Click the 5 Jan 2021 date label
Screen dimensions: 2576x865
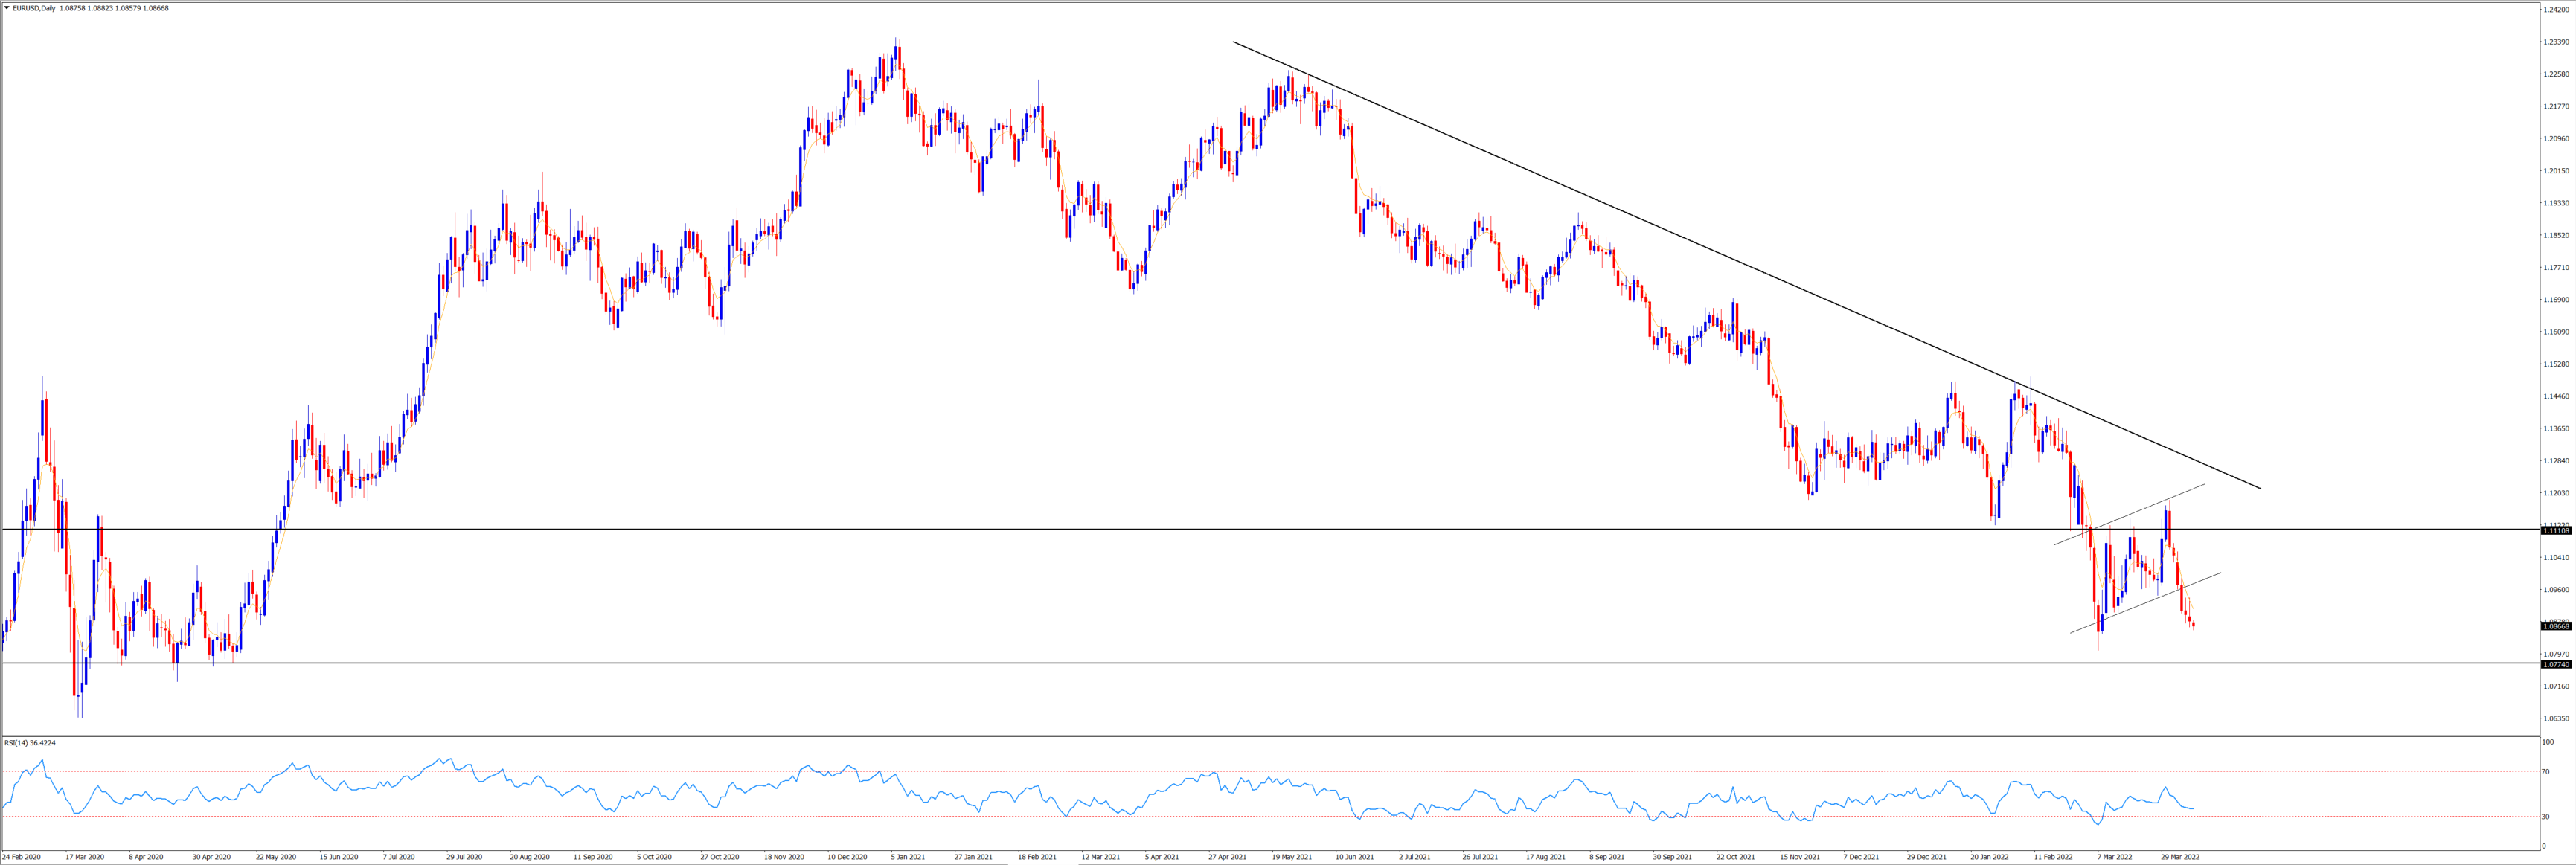pyautogui.click(x=909, y=857)
